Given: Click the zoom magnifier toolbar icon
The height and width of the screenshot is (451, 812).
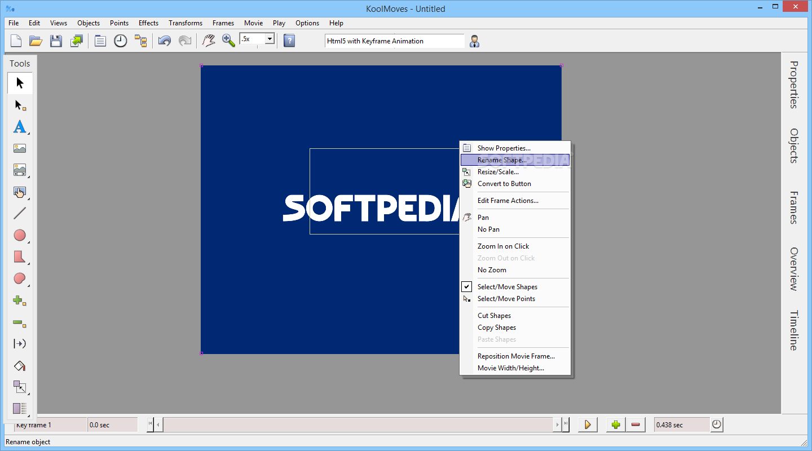Looking at the screenshot, I should tap(228, 41).
